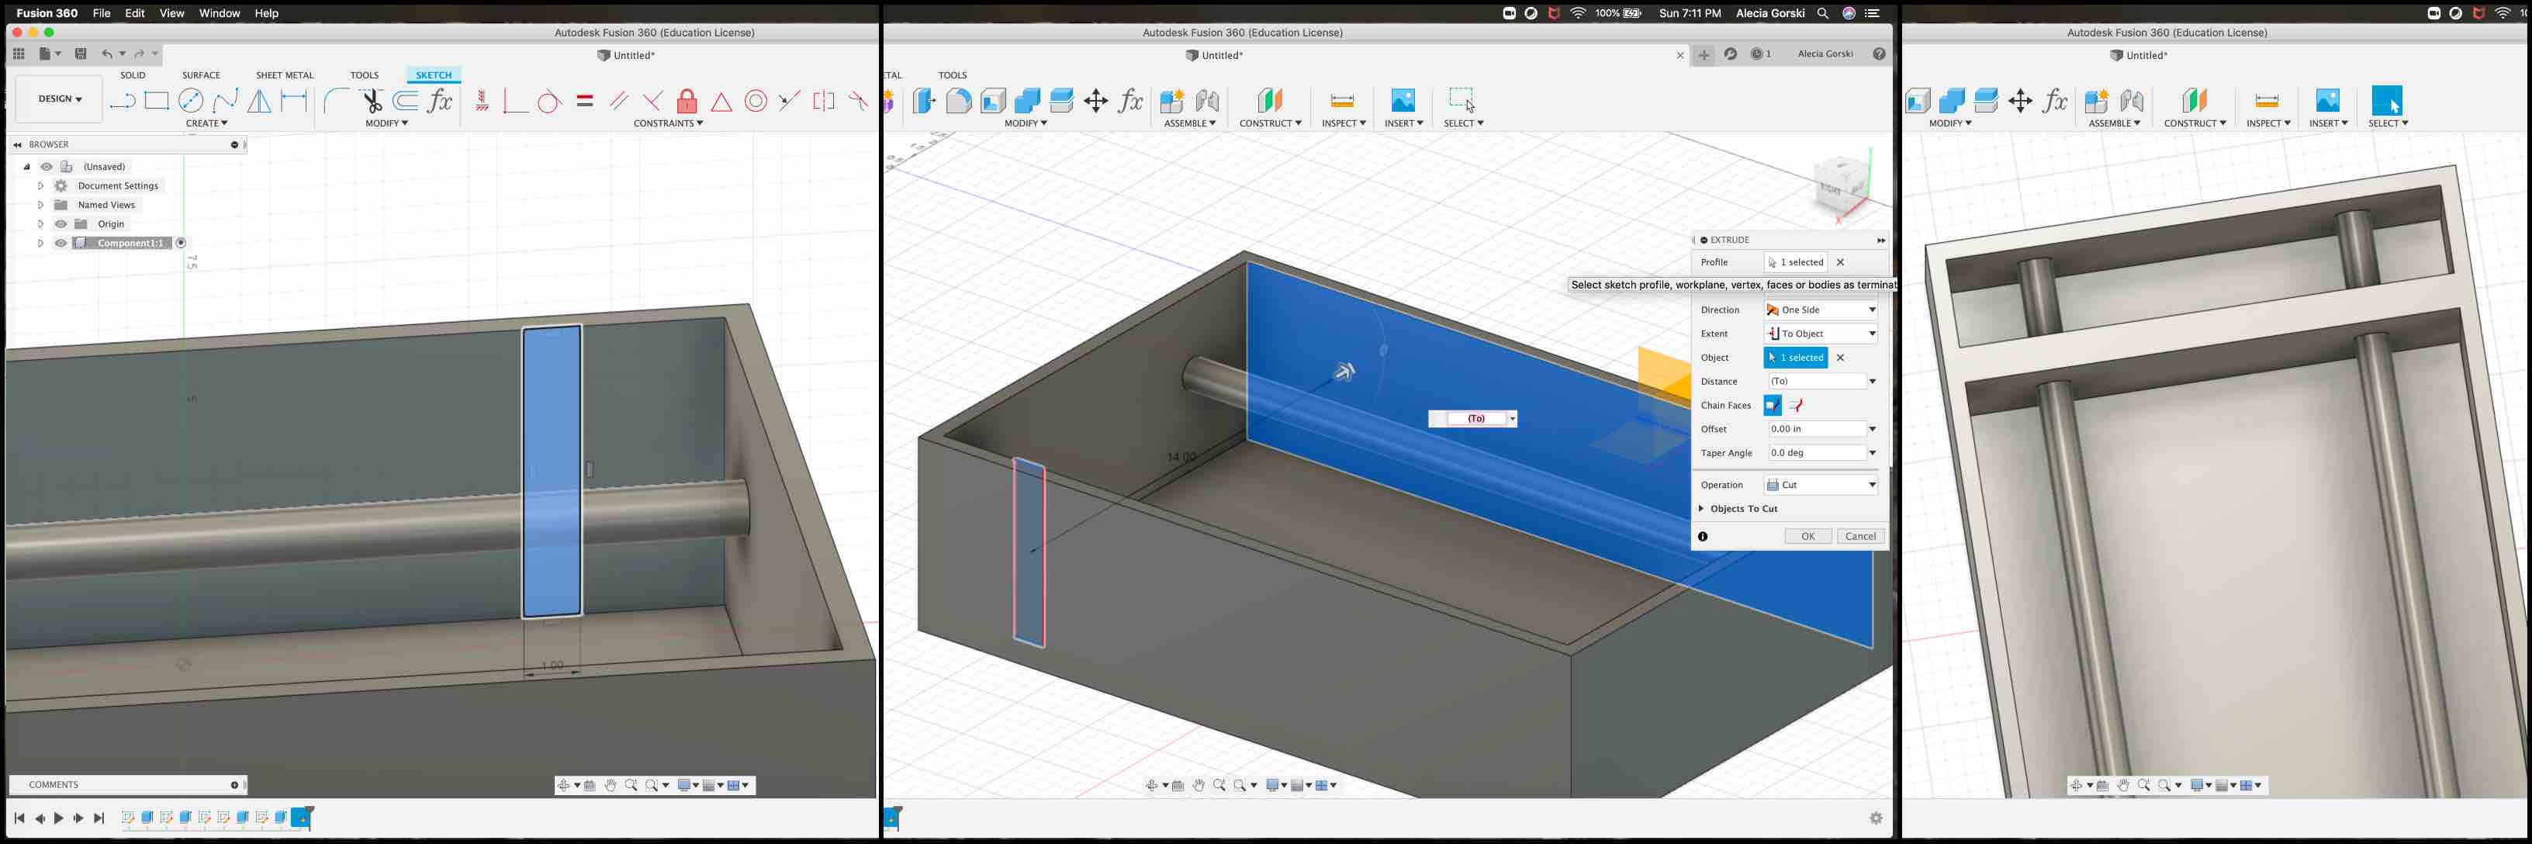Apply the Symmetry constraint
The image size is (2532, 844).
824,100
